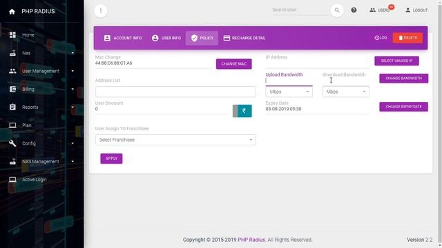The image size is (442, 248).
Task: Click the NAS Management router icon
Action: pos(12,161)
